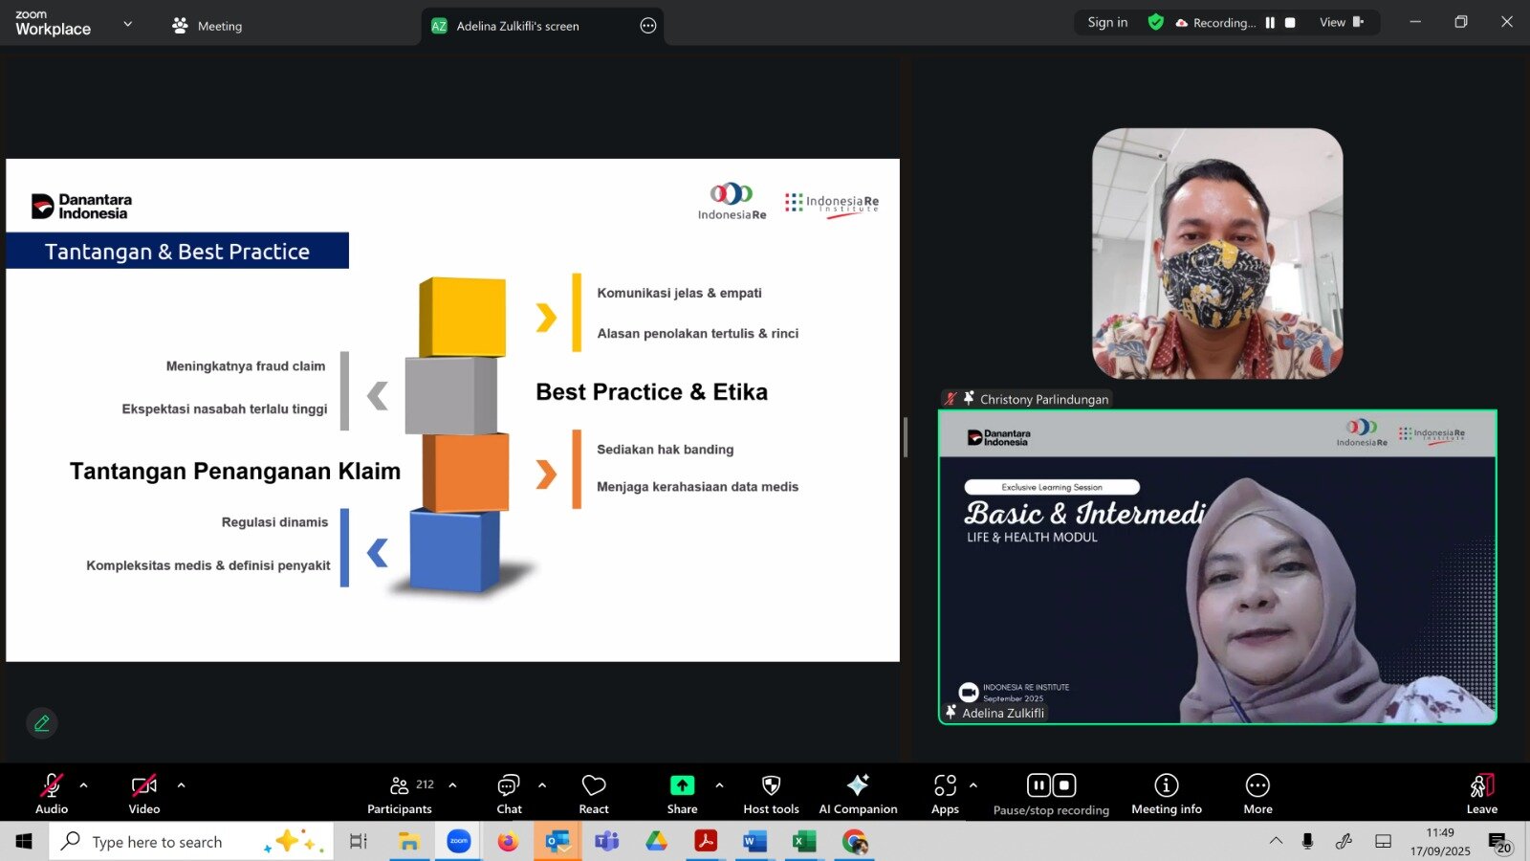Click the green Share screen icon

click(x=682, y=785)
